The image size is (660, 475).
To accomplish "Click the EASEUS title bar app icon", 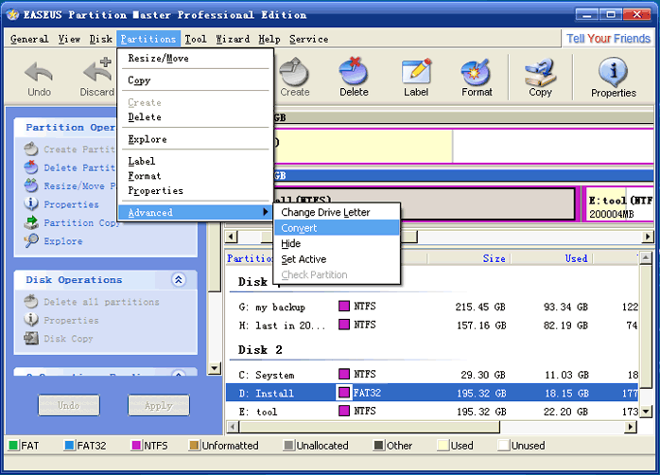I will click(x=12, y=15).
